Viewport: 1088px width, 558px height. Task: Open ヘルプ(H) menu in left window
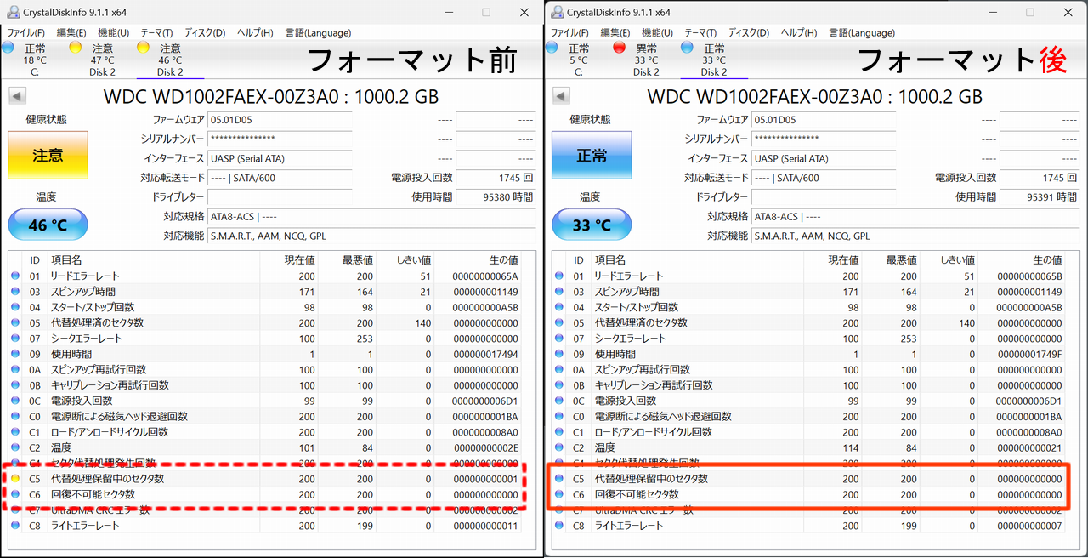coord(255,32)
